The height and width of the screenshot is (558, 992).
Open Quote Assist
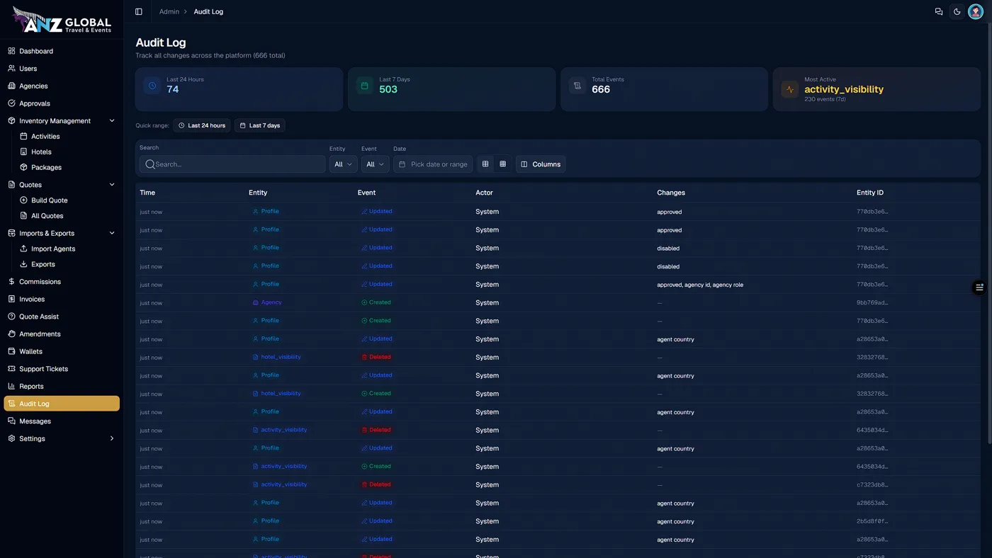pos(62,317)
